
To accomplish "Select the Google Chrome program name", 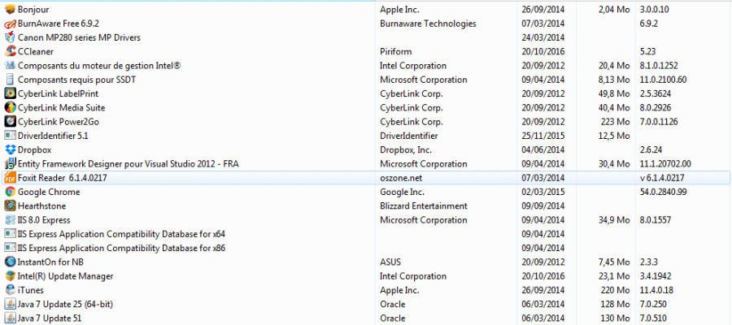I will tap(49, 192).
